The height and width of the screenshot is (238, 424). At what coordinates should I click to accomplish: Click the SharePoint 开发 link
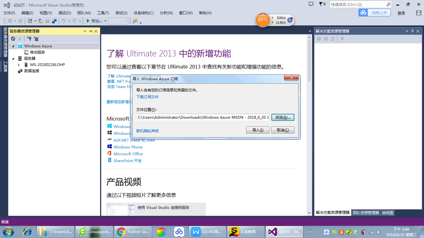tap(128, 161)
